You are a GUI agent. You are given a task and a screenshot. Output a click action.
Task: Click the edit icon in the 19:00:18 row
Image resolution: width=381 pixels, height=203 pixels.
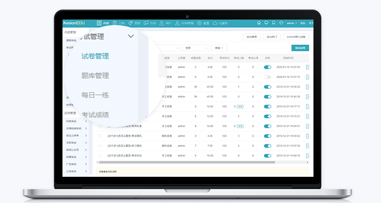(x=307, y=156)
